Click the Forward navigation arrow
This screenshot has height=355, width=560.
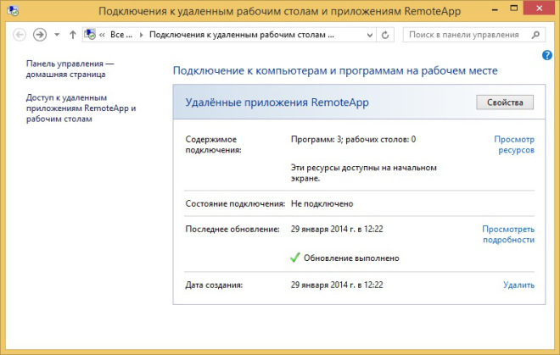point(39,35)
